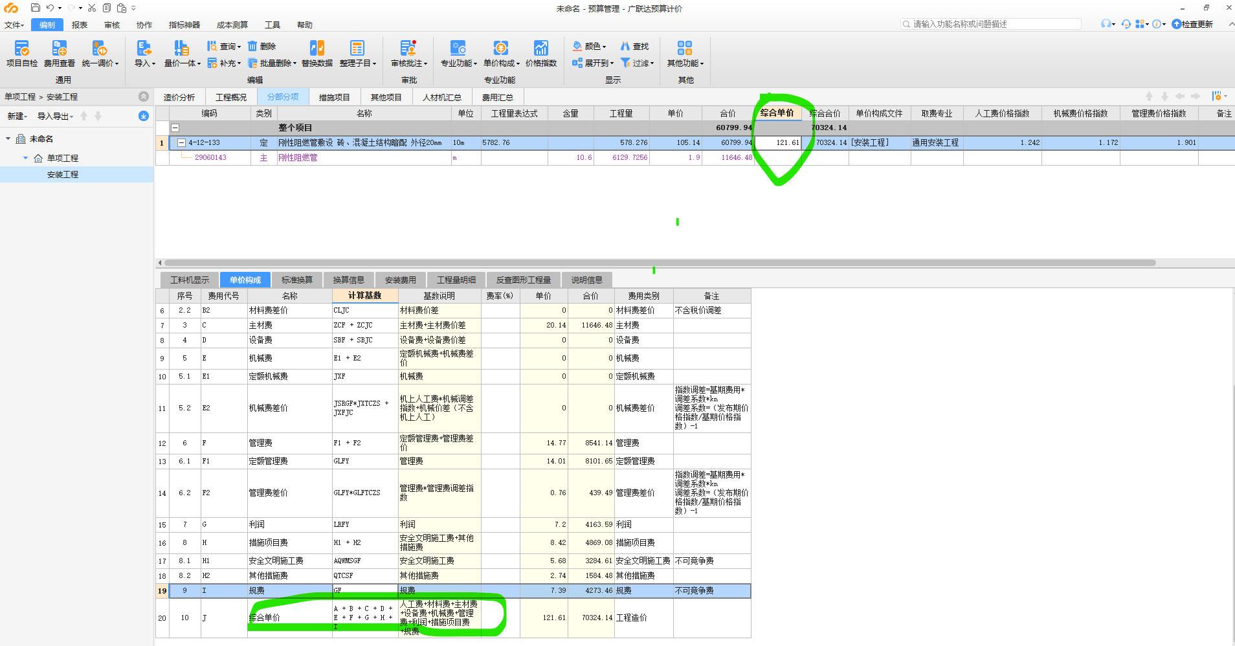The width and height of the screenshot is (1235, 646).
Task: Click the 查找 binoculars button
Action: [634, 46]
